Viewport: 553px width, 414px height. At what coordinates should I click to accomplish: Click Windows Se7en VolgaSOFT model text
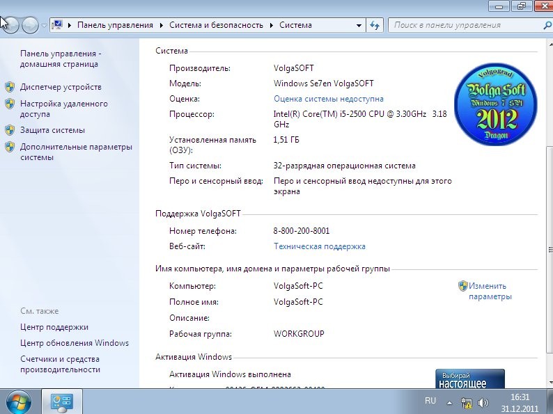(x=324, y=84)
